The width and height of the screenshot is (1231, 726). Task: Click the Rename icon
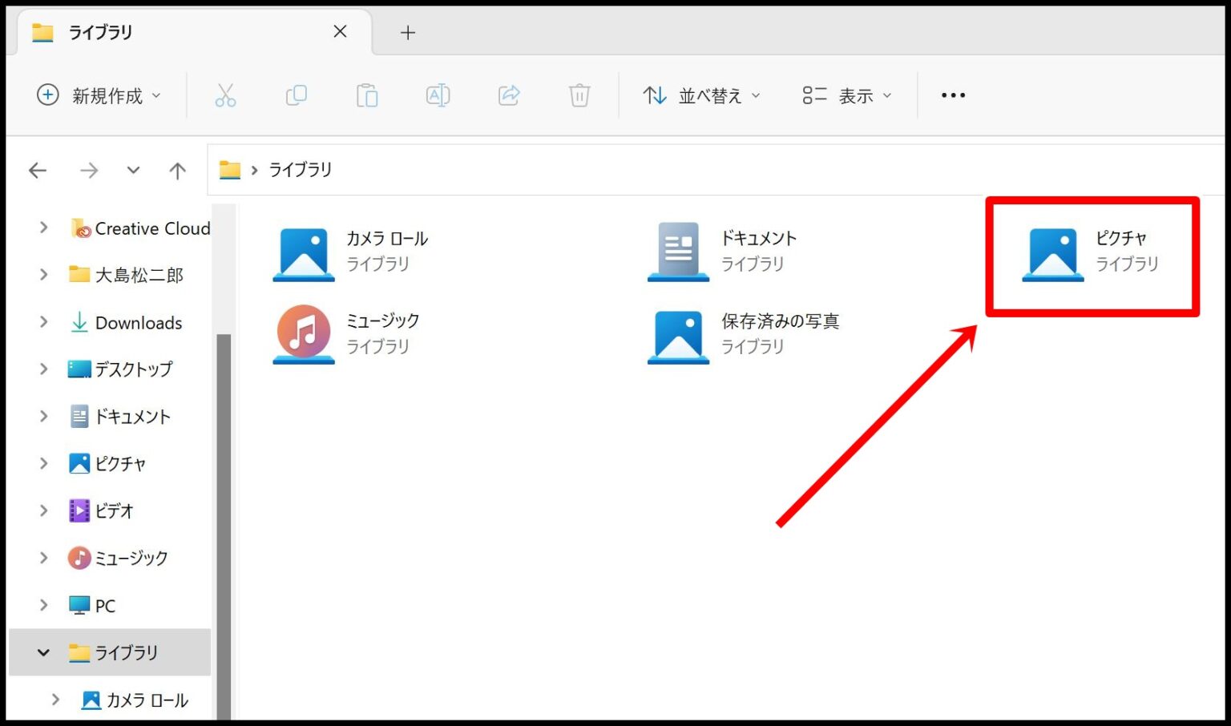pos(438,95)
